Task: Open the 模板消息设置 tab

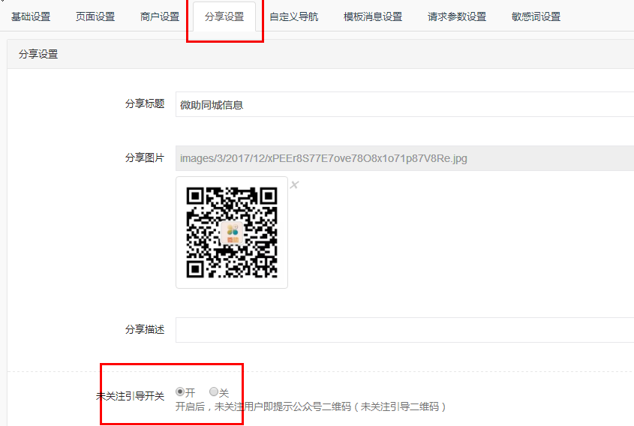Action: 373,16
